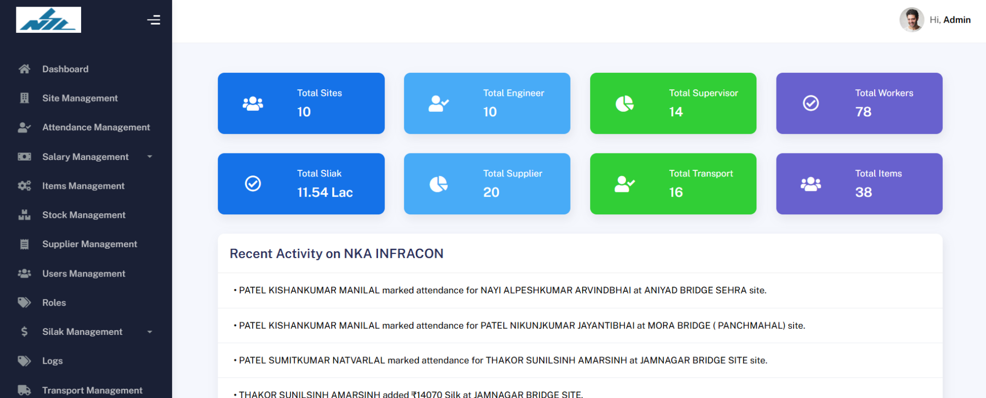
Task: Select Roles in the sidebar menu
Action: [x=54, y=303]
